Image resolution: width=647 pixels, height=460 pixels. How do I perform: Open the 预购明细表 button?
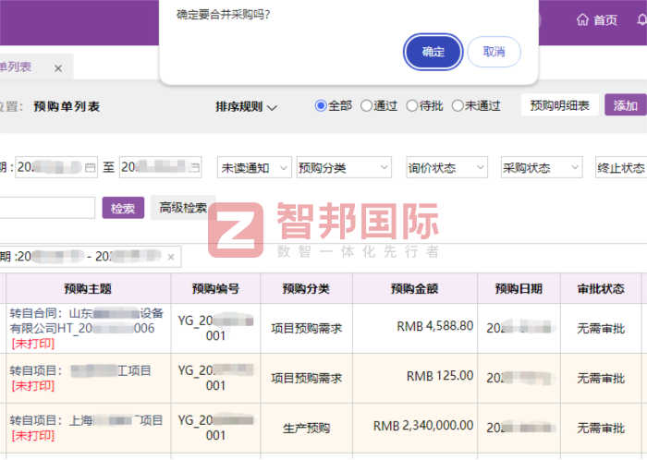[x=559, y=105]
